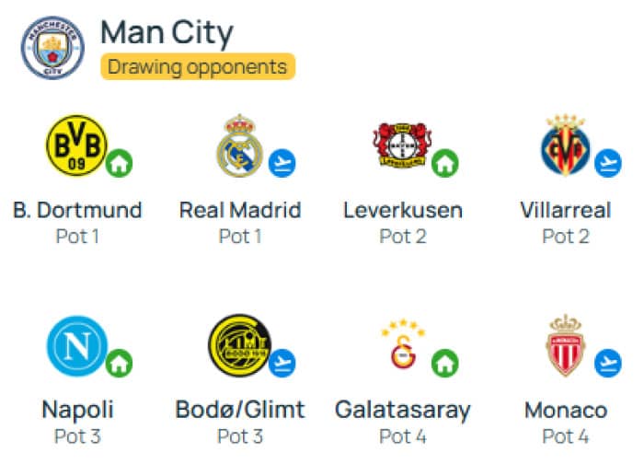Click the Real Madrid team name

pos(240,210)
